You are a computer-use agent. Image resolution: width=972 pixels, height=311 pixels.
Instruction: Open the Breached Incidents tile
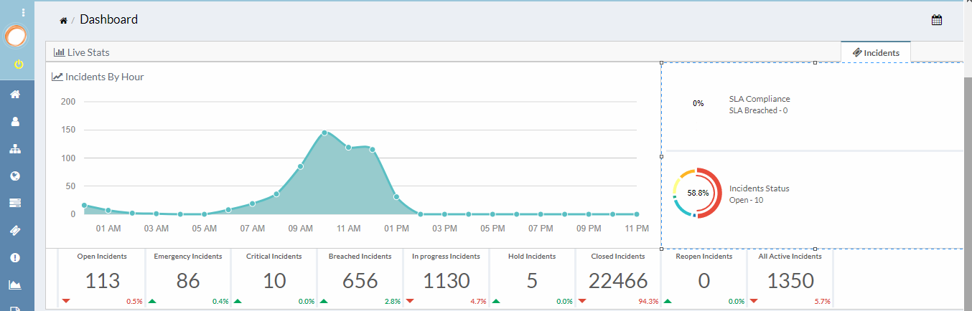click(360, 278)
